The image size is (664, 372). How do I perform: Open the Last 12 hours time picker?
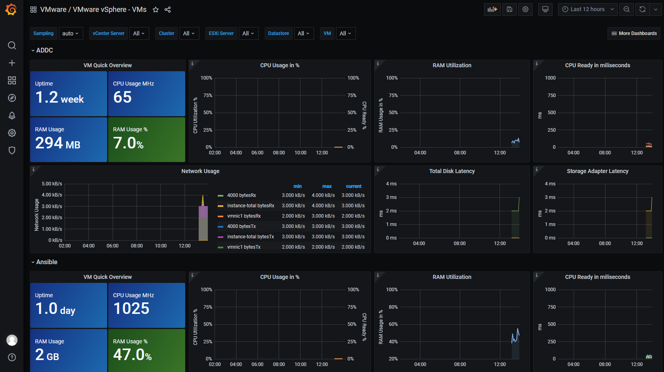[x=588, y=9]
